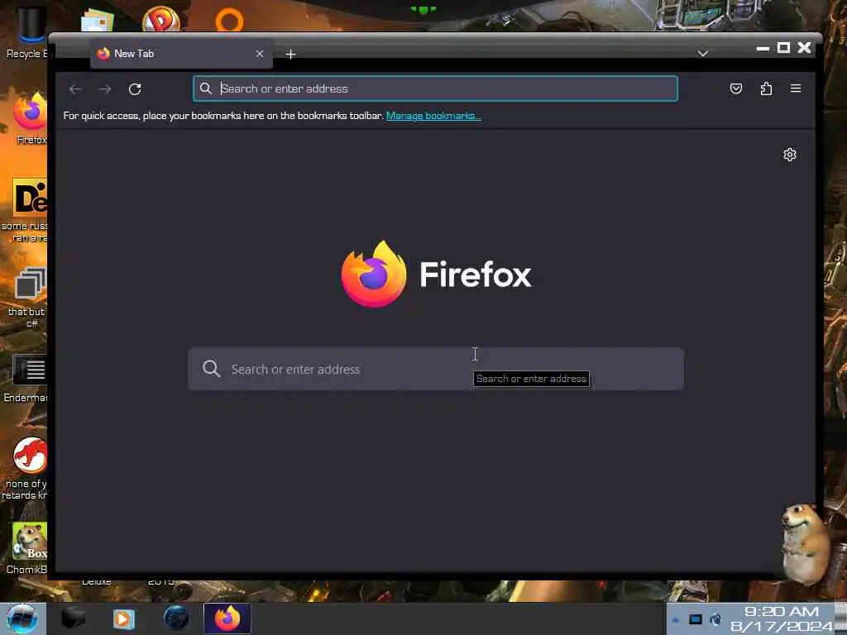This screenshot has width=847, height=635.
Task: Select the Firefox desktop shortcut
Action: pyautogui.click(x=30, y=119)
